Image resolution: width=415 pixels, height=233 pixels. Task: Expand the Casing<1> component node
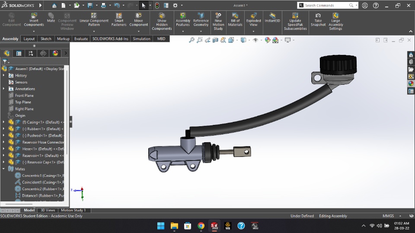click(3, 122)
